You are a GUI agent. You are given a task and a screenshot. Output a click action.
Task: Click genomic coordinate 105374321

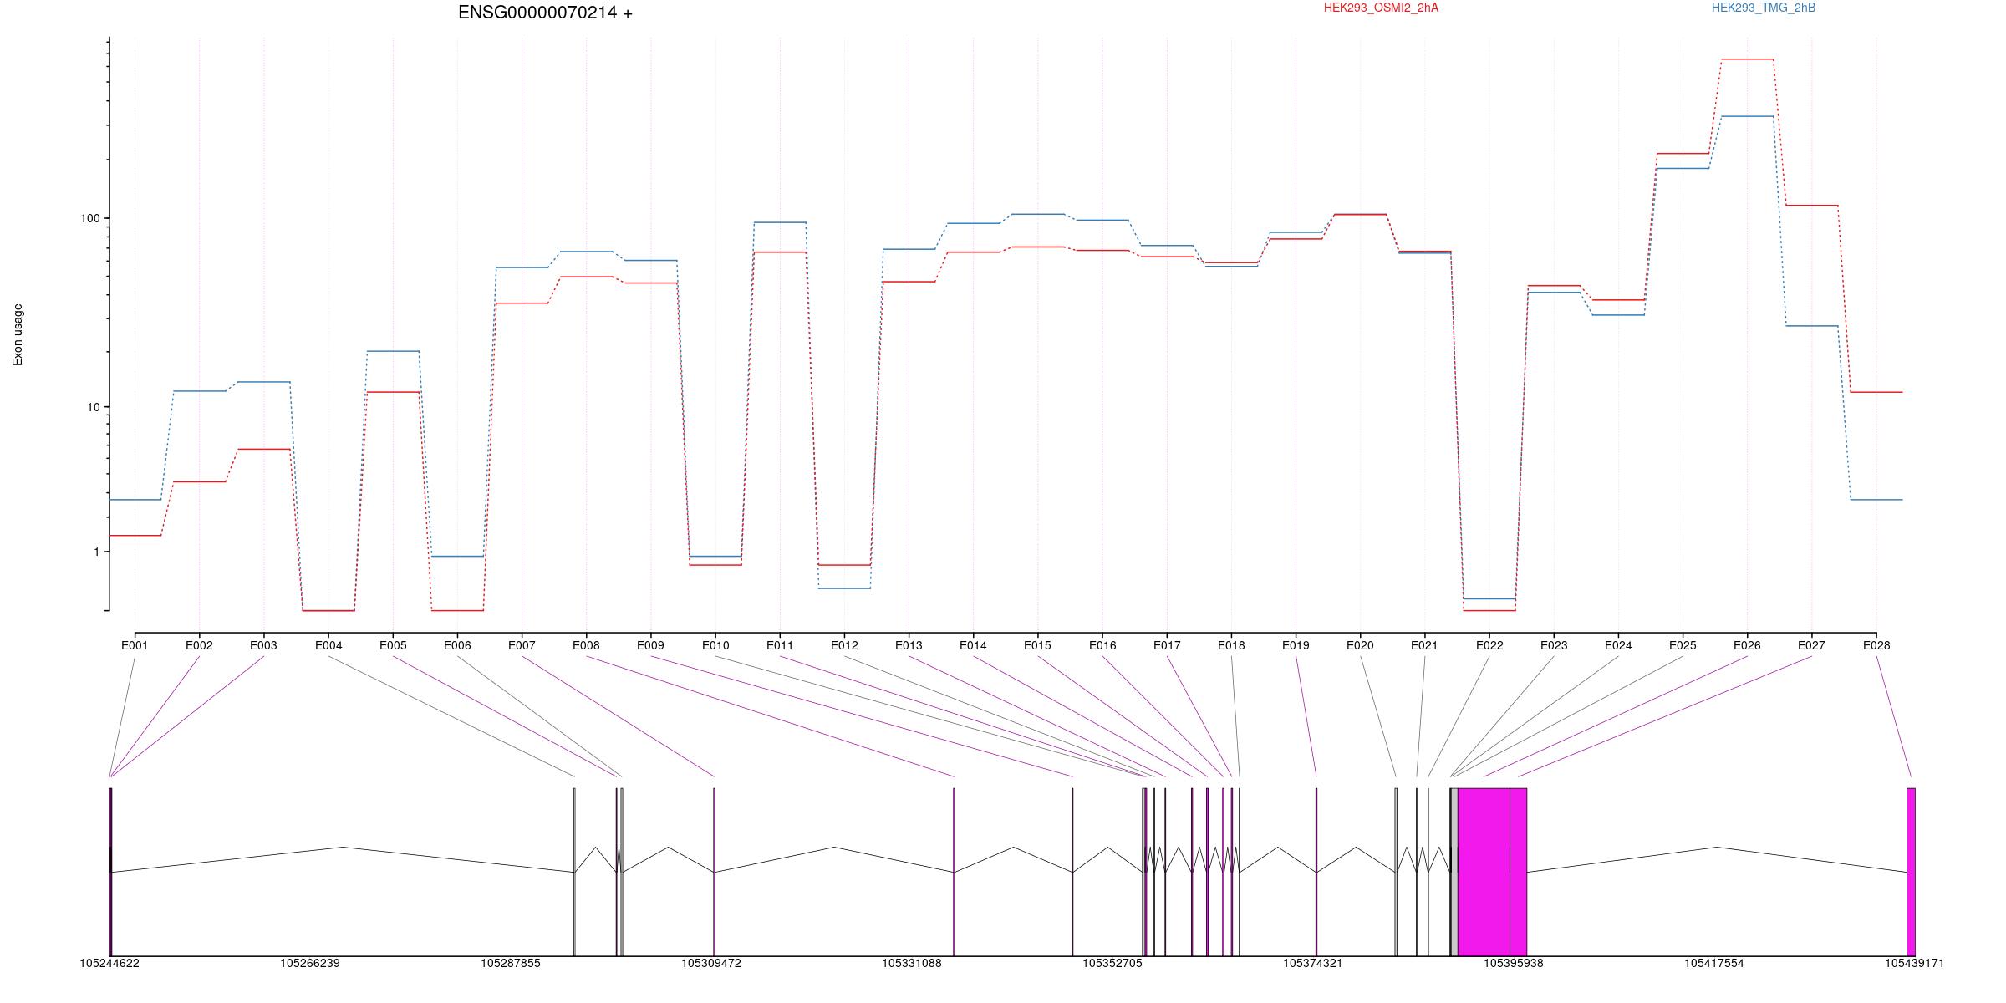[x=1313, y=963]
